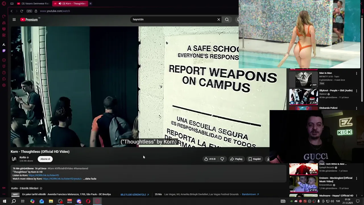Click #Korn hashtag in description
The image size is (364, 205).
[x=51, y=169]
